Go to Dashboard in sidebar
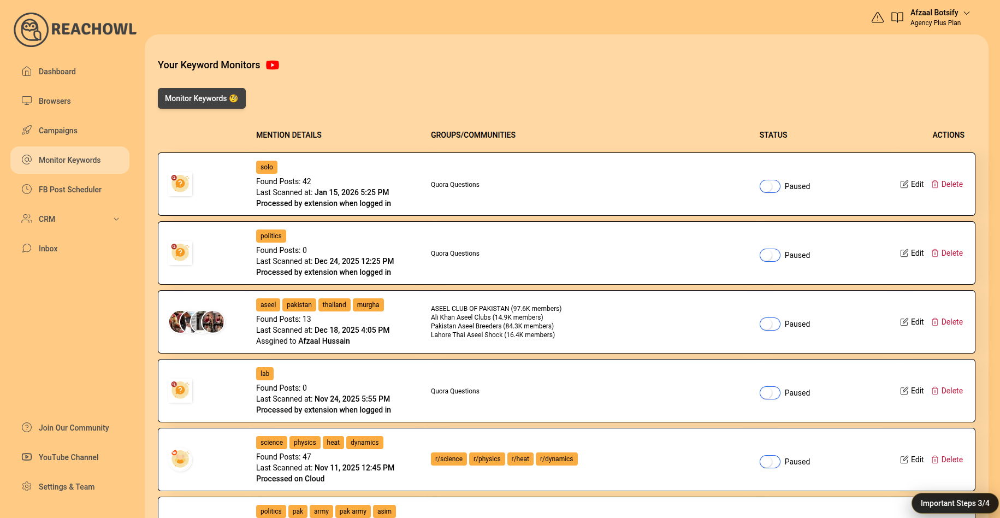Screen dimensions: 1000x518 pyautogui.click(x=70, y=72)
